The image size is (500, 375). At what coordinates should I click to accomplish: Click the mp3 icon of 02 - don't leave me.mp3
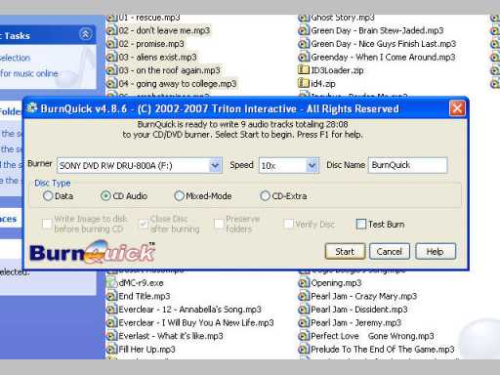click(111, 30)
